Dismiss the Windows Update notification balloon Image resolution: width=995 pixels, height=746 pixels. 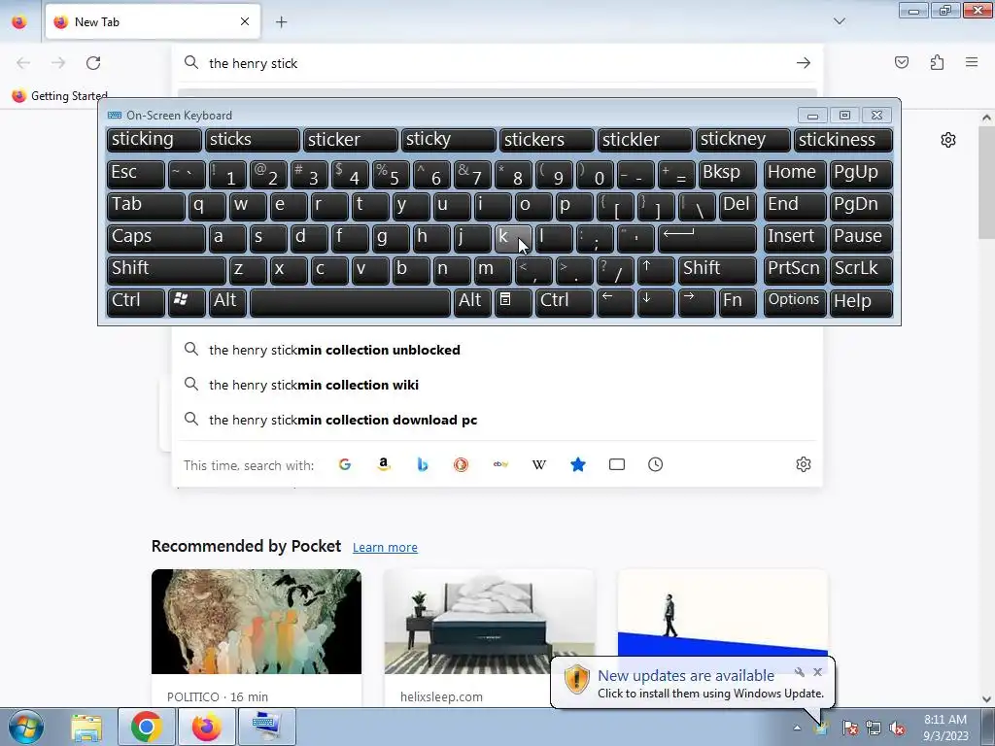coord(817,672)
